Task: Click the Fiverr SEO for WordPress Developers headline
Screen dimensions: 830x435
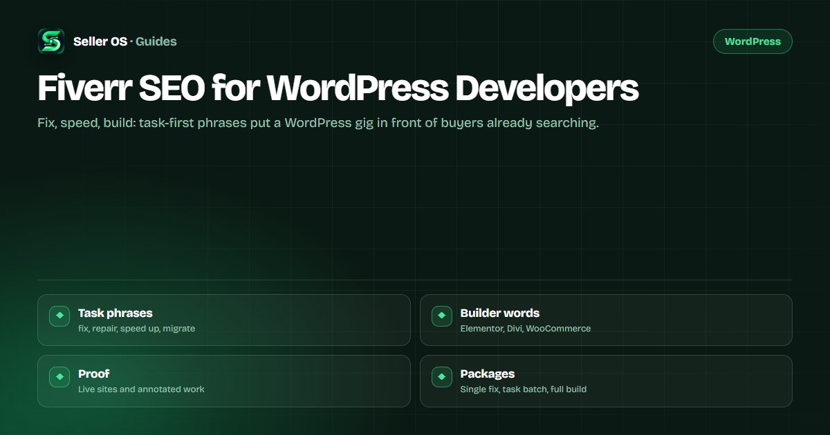Action: pyautogui.click(x=338, y=88)
